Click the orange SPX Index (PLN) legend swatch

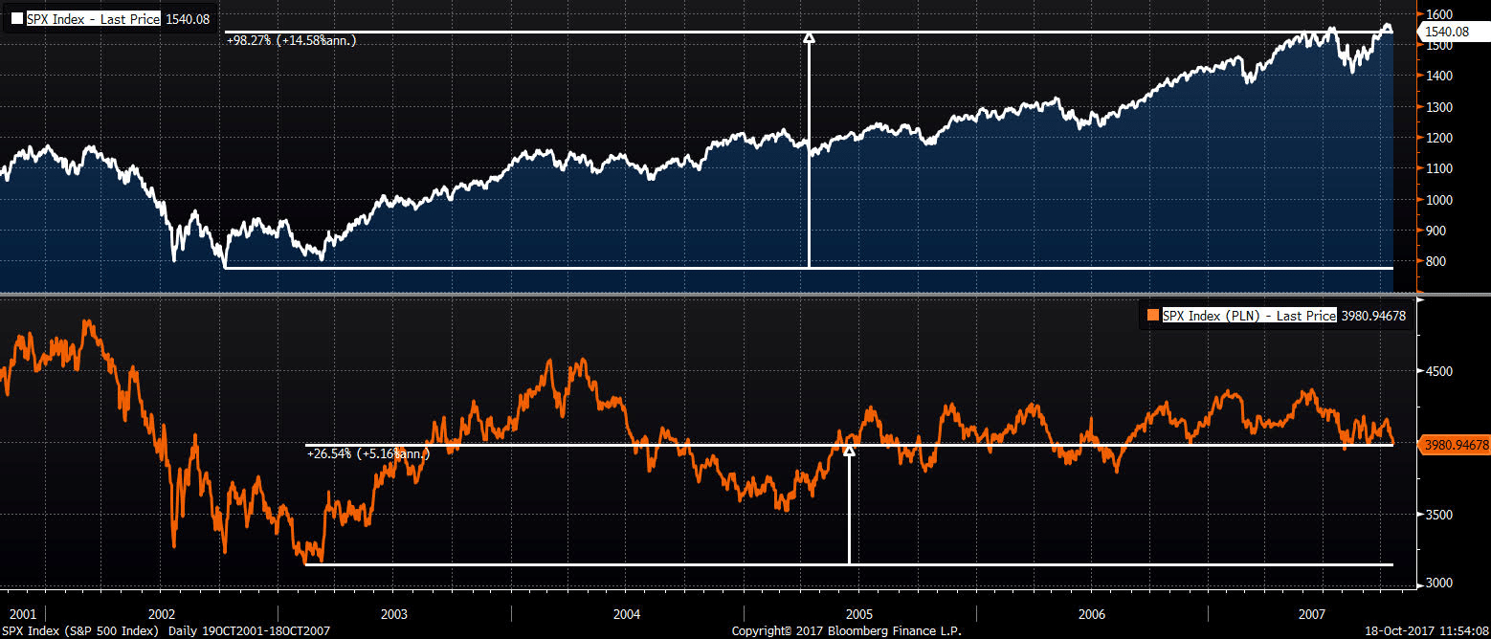click(x=1152, y=315)
